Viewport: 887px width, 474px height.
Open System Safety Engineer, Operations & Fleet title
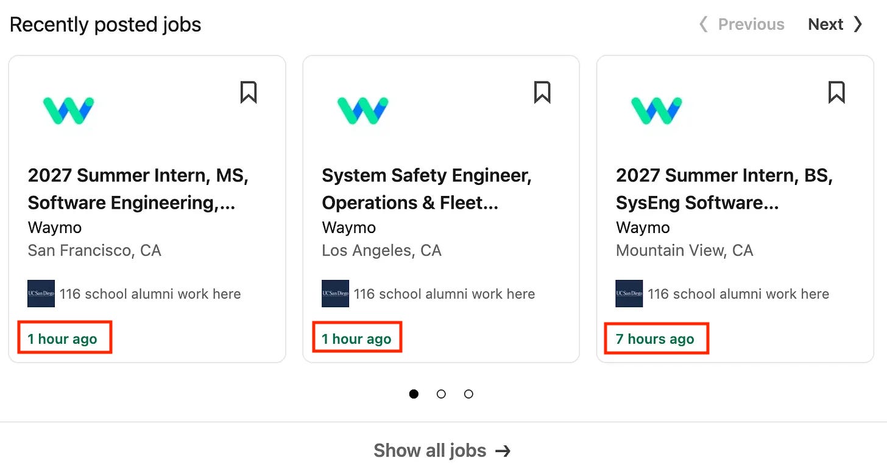click(426, 189)
